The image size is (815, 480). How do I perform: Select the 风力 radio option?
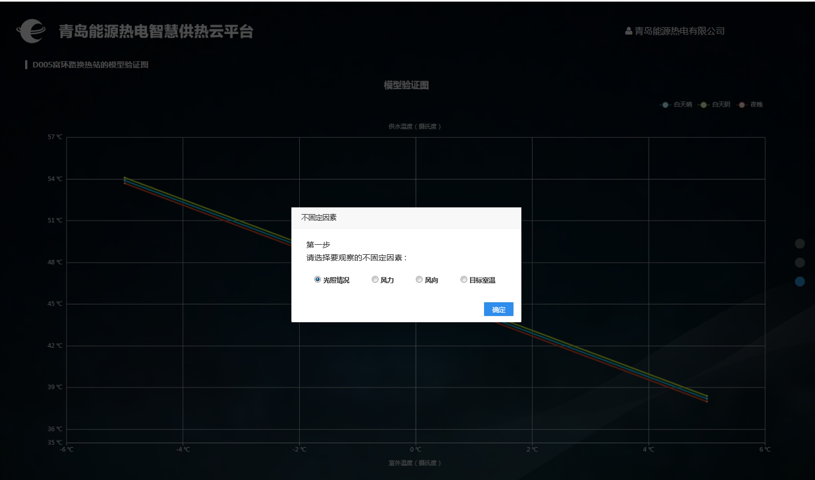click(x=375, y=279)
